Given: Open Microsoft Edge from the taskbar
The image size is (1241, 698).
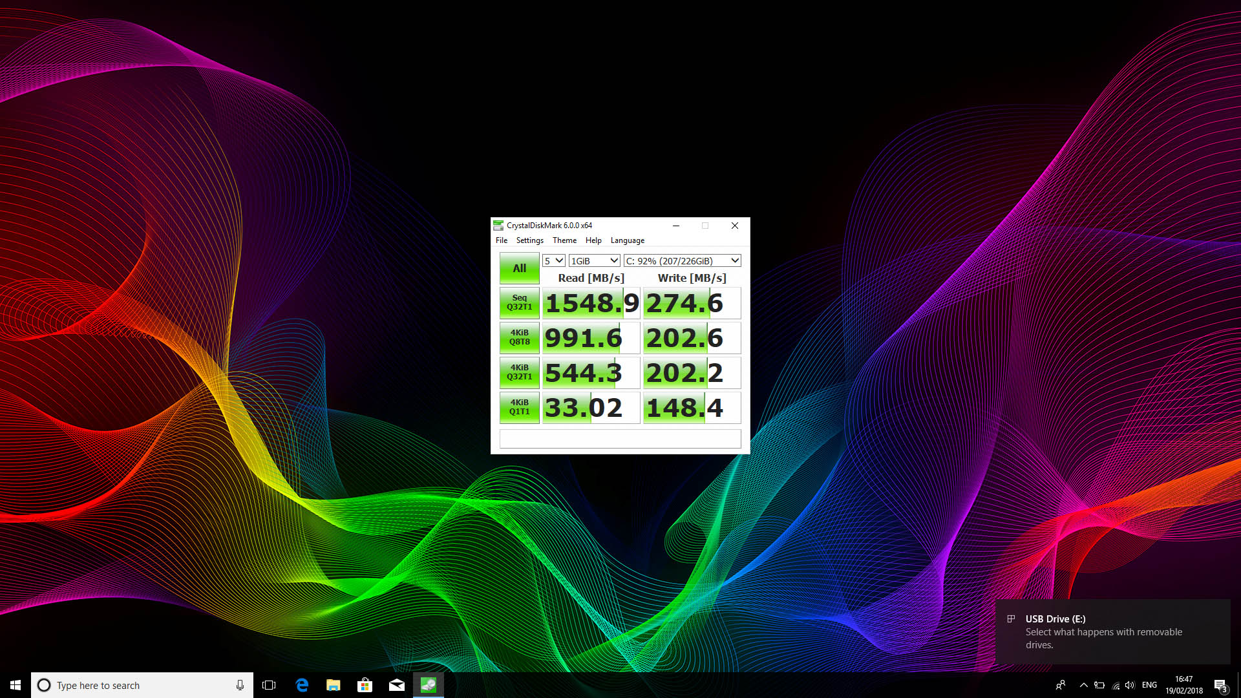Looking at the screenshot, I should point(302,685).
